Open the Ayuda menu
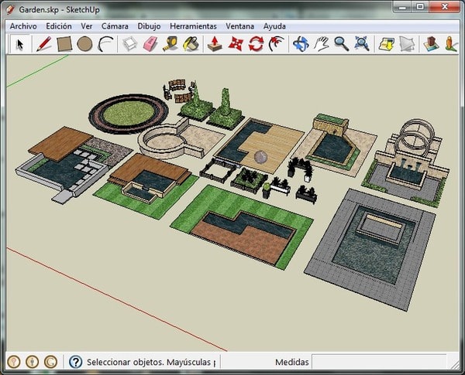This screenshot has width=465, height=375. 274,26
